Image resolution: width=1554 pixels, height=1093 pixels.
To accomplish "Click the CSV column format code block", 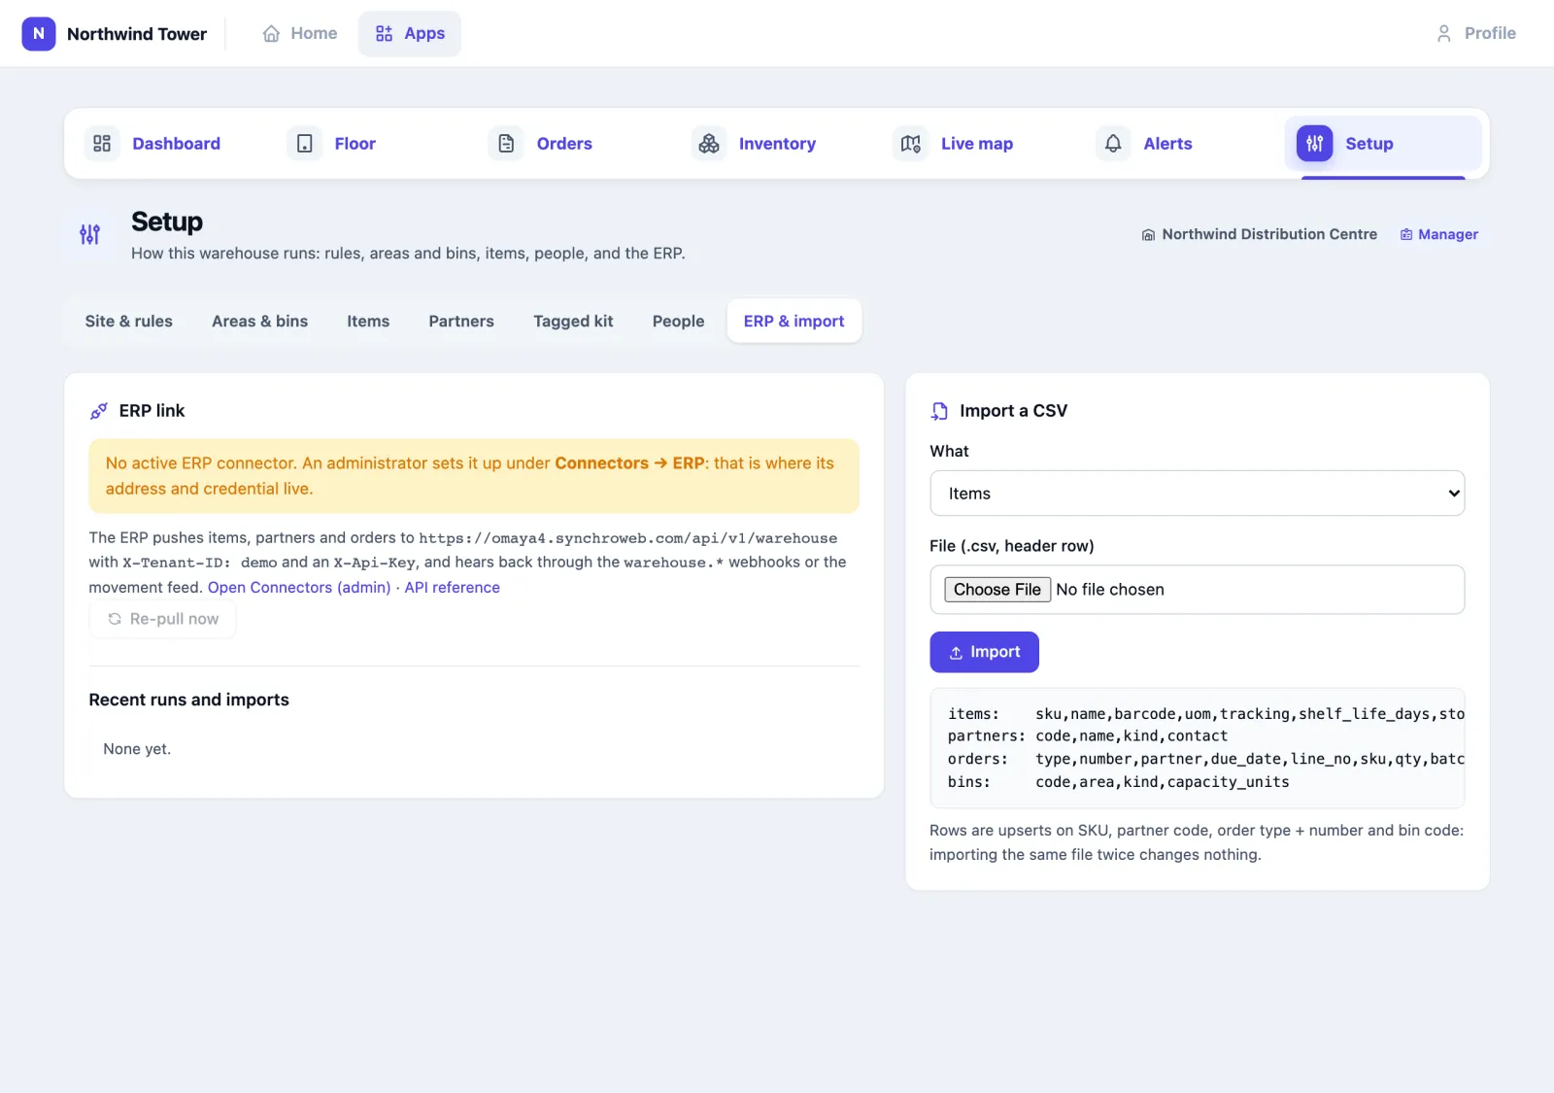I will click(1197, 748).
